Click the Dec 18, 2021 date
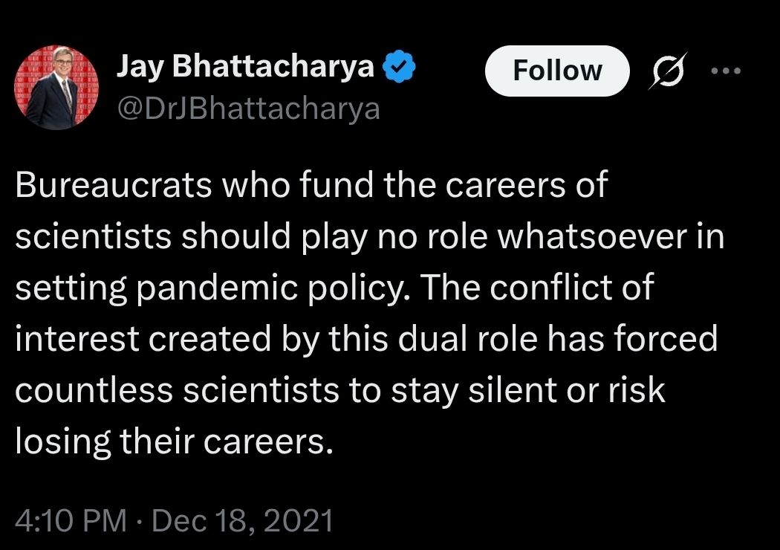The width and height of the screenshot is (780, 550). click(242, 521)
